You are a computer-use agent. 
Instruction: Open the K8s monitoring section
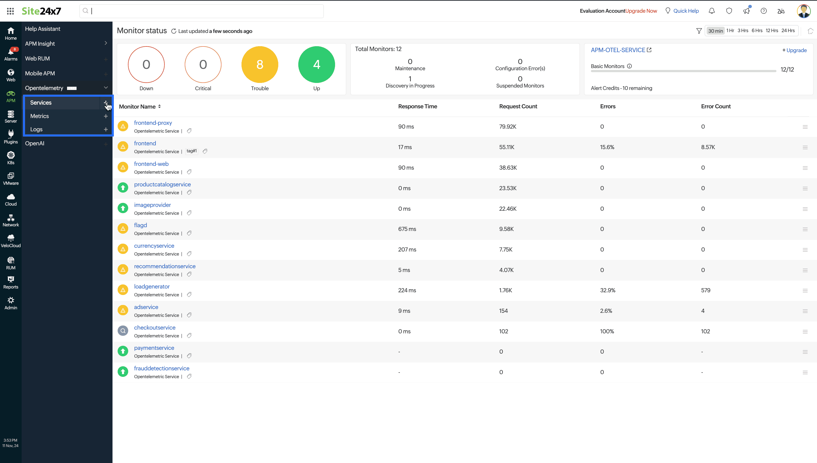point(11,158)
